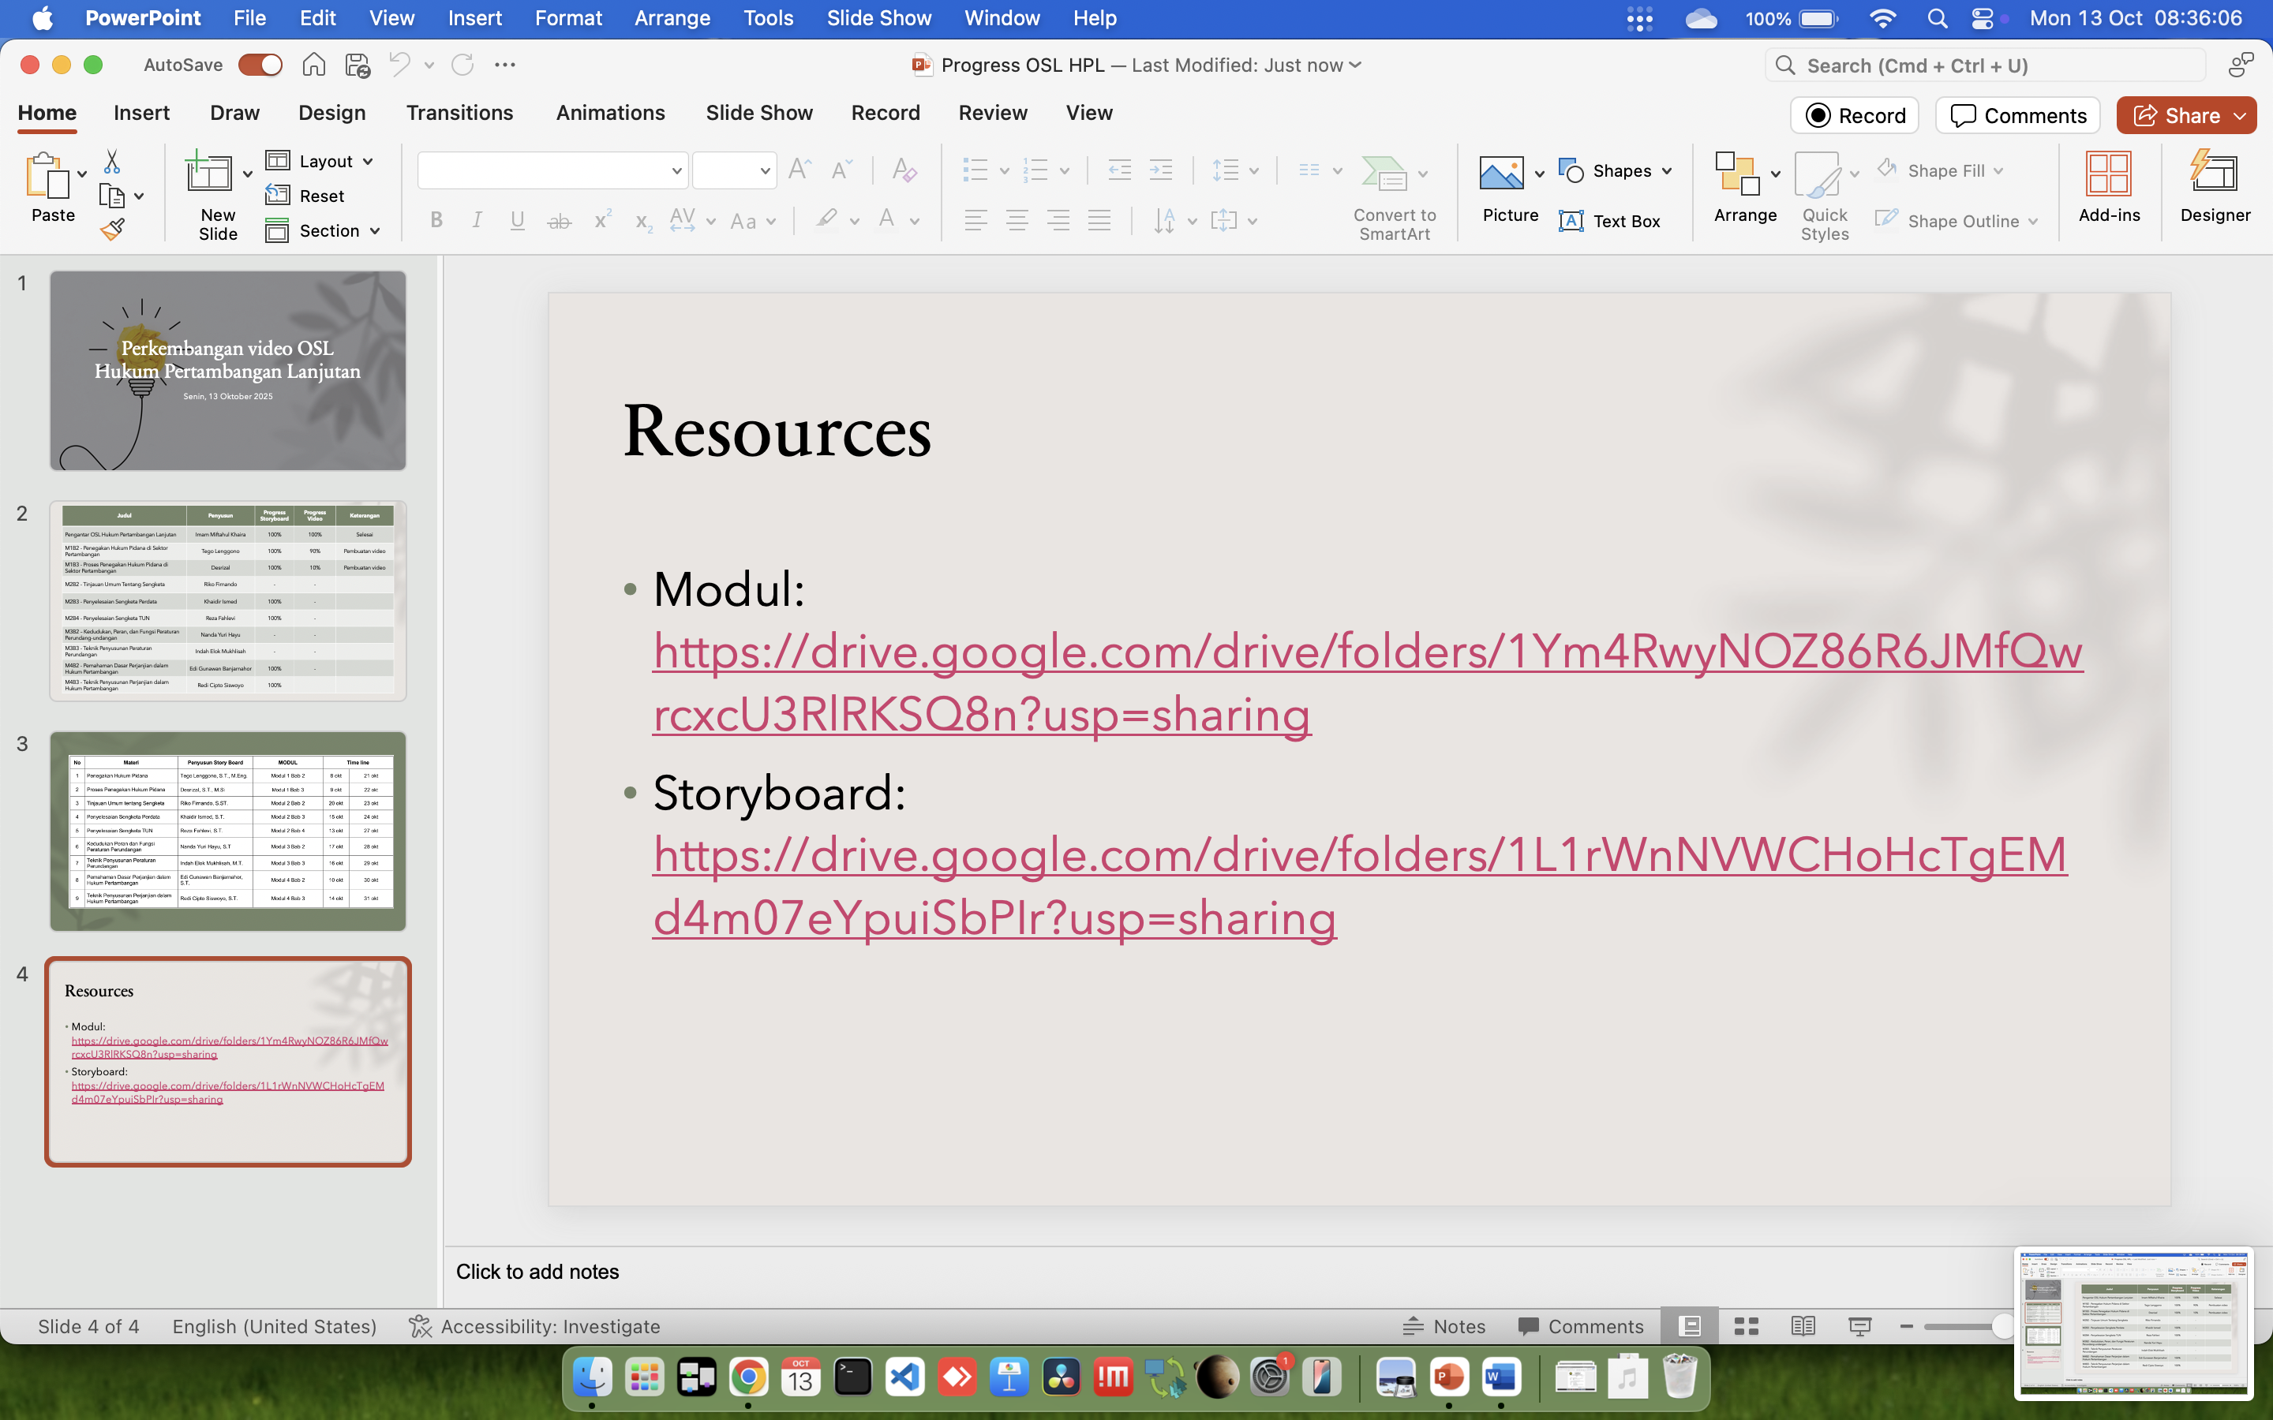
Task: Switch to the Transitions tab
Action: coord(459,113)
